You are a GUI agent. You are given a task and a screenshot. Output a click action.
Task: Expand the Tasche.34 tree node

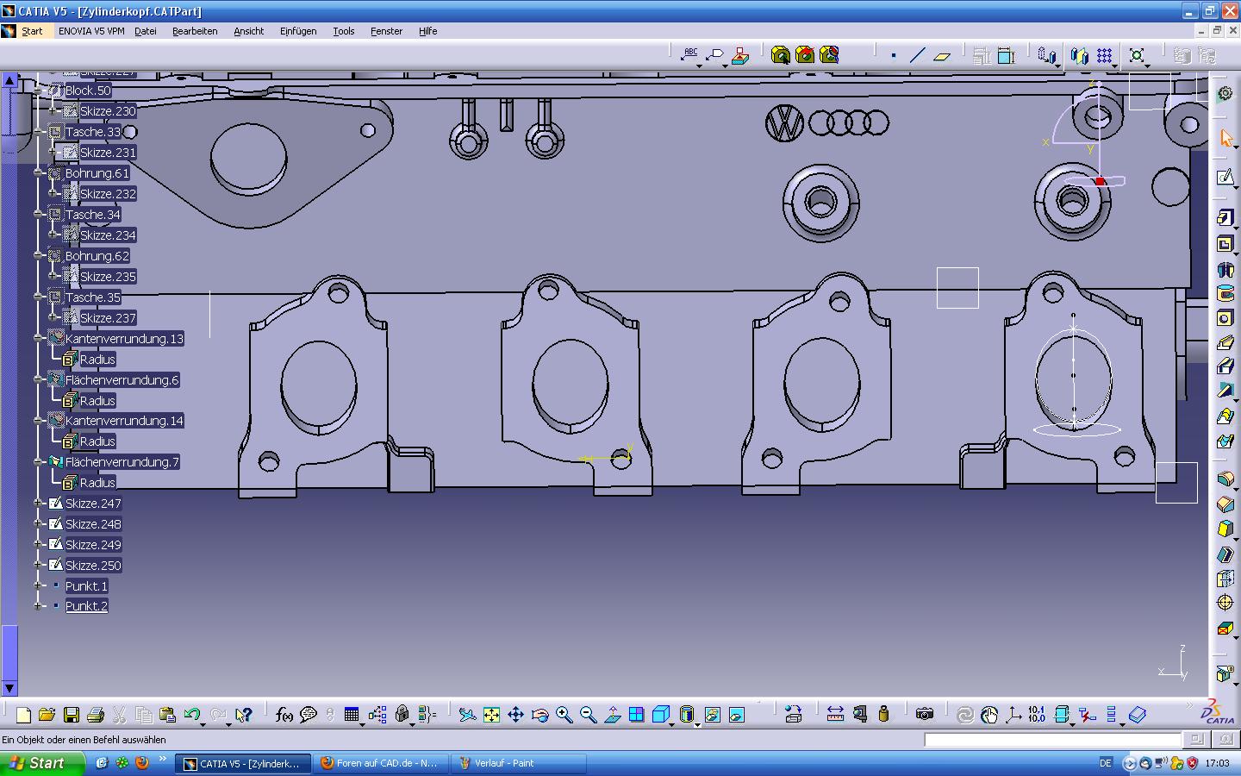pos(39,214)
